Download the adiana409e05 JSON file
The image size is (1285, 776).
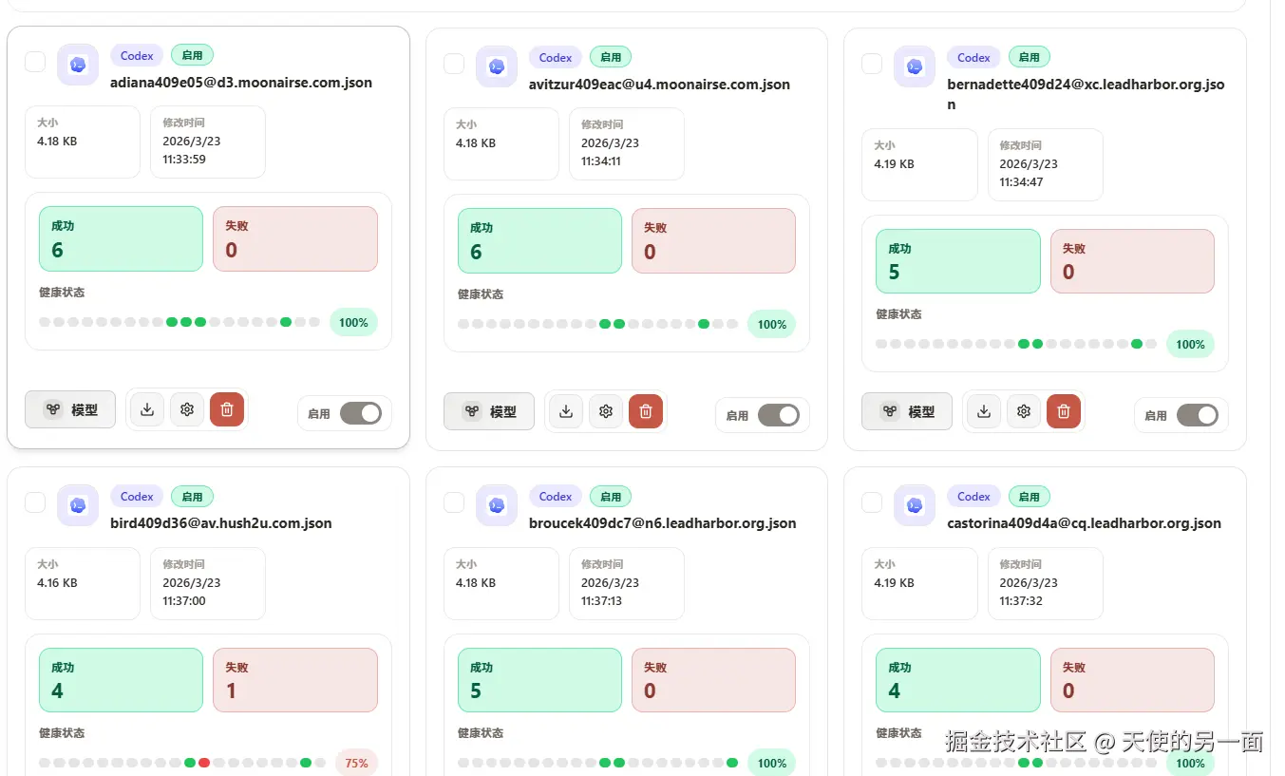147,409
